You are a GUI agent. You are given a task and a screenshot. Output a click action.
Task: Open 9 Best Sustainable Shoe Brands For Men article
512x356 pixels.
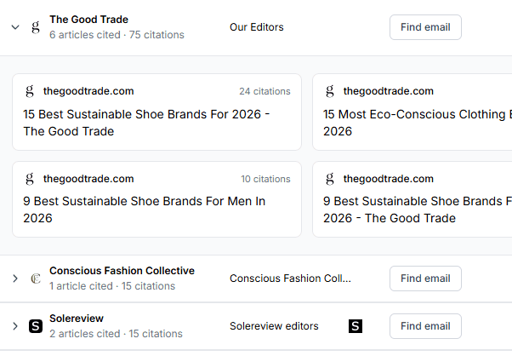point(144,210)
